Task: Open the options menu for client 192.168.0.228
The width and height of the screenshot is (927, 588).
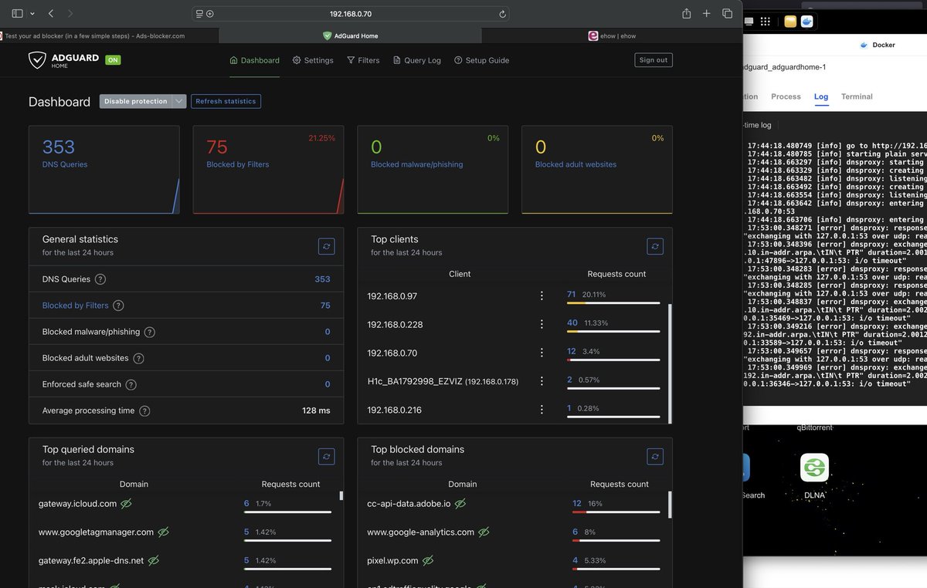Action: point(542,325)
